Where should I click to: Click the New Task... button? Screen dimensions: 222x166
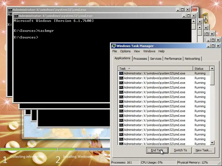coord(204,150)
